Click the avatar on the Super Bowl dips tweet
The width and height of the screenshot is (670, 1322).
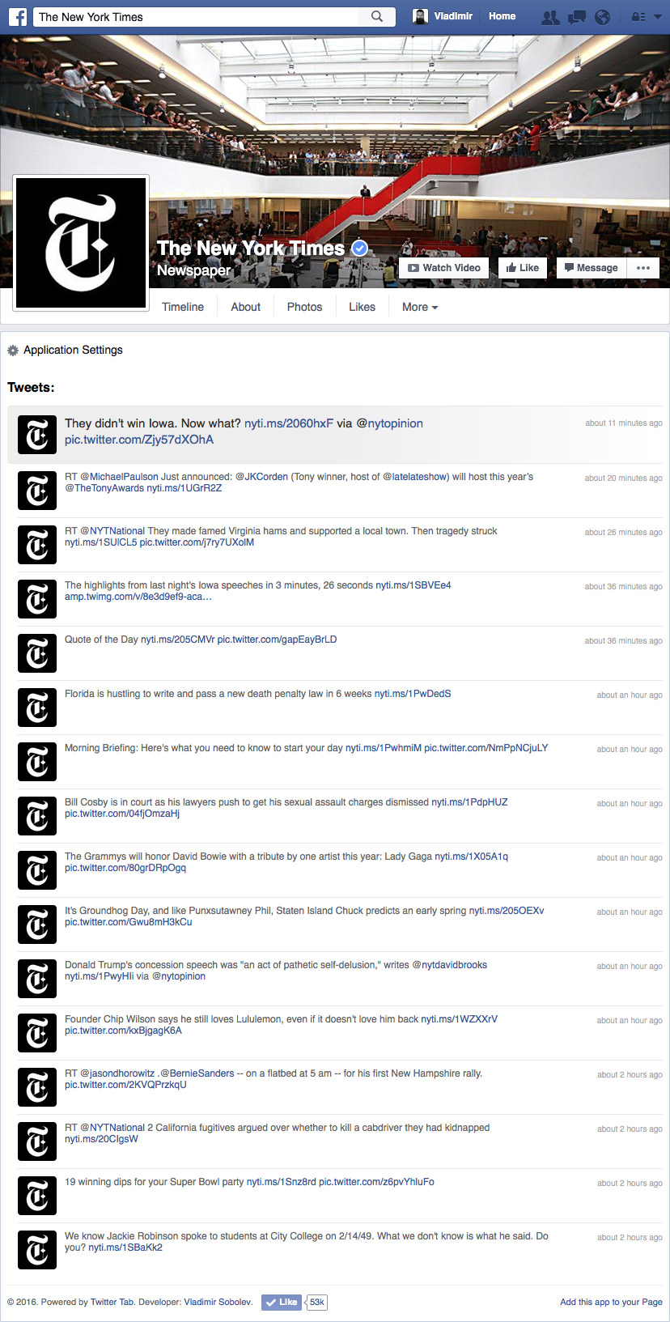(x=37, y=1195)
